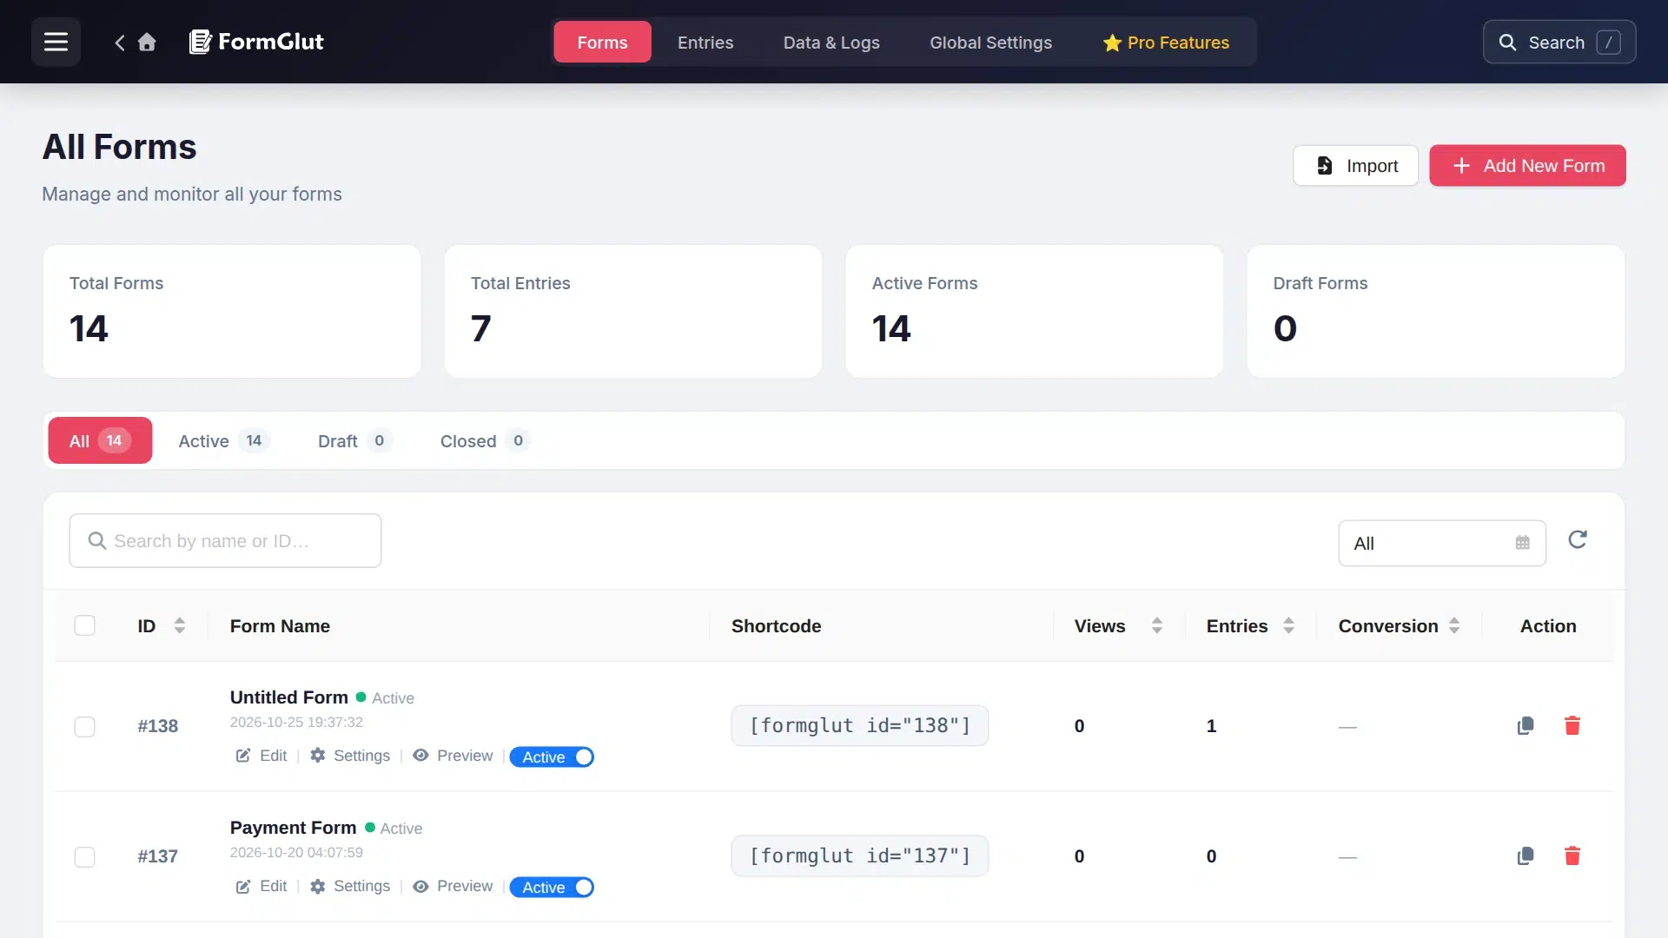Open Data & Logs nav tab
The image size is (1668, 938).
tap(831, 42)
